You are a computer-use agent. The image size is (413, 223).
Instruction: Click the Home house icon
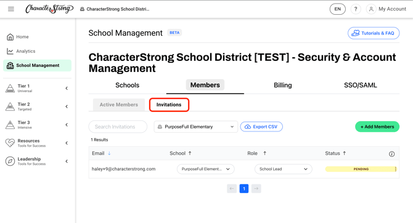point(10,37)
